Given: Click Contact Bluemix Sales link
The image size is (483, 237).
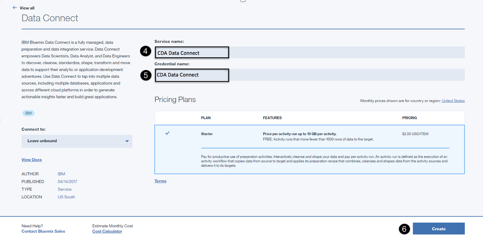Looking at the screenshot, I should pos(43,231).
